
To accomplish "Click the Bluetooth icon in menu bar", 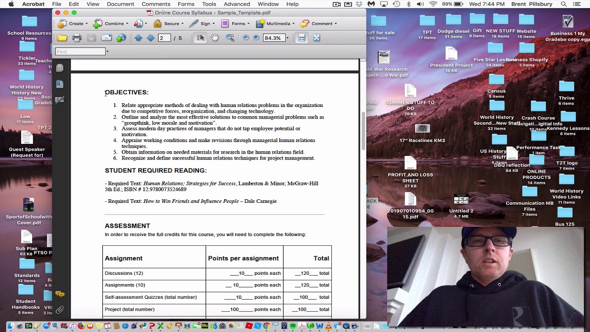I will pyautogui.click(x=408, y=4).
